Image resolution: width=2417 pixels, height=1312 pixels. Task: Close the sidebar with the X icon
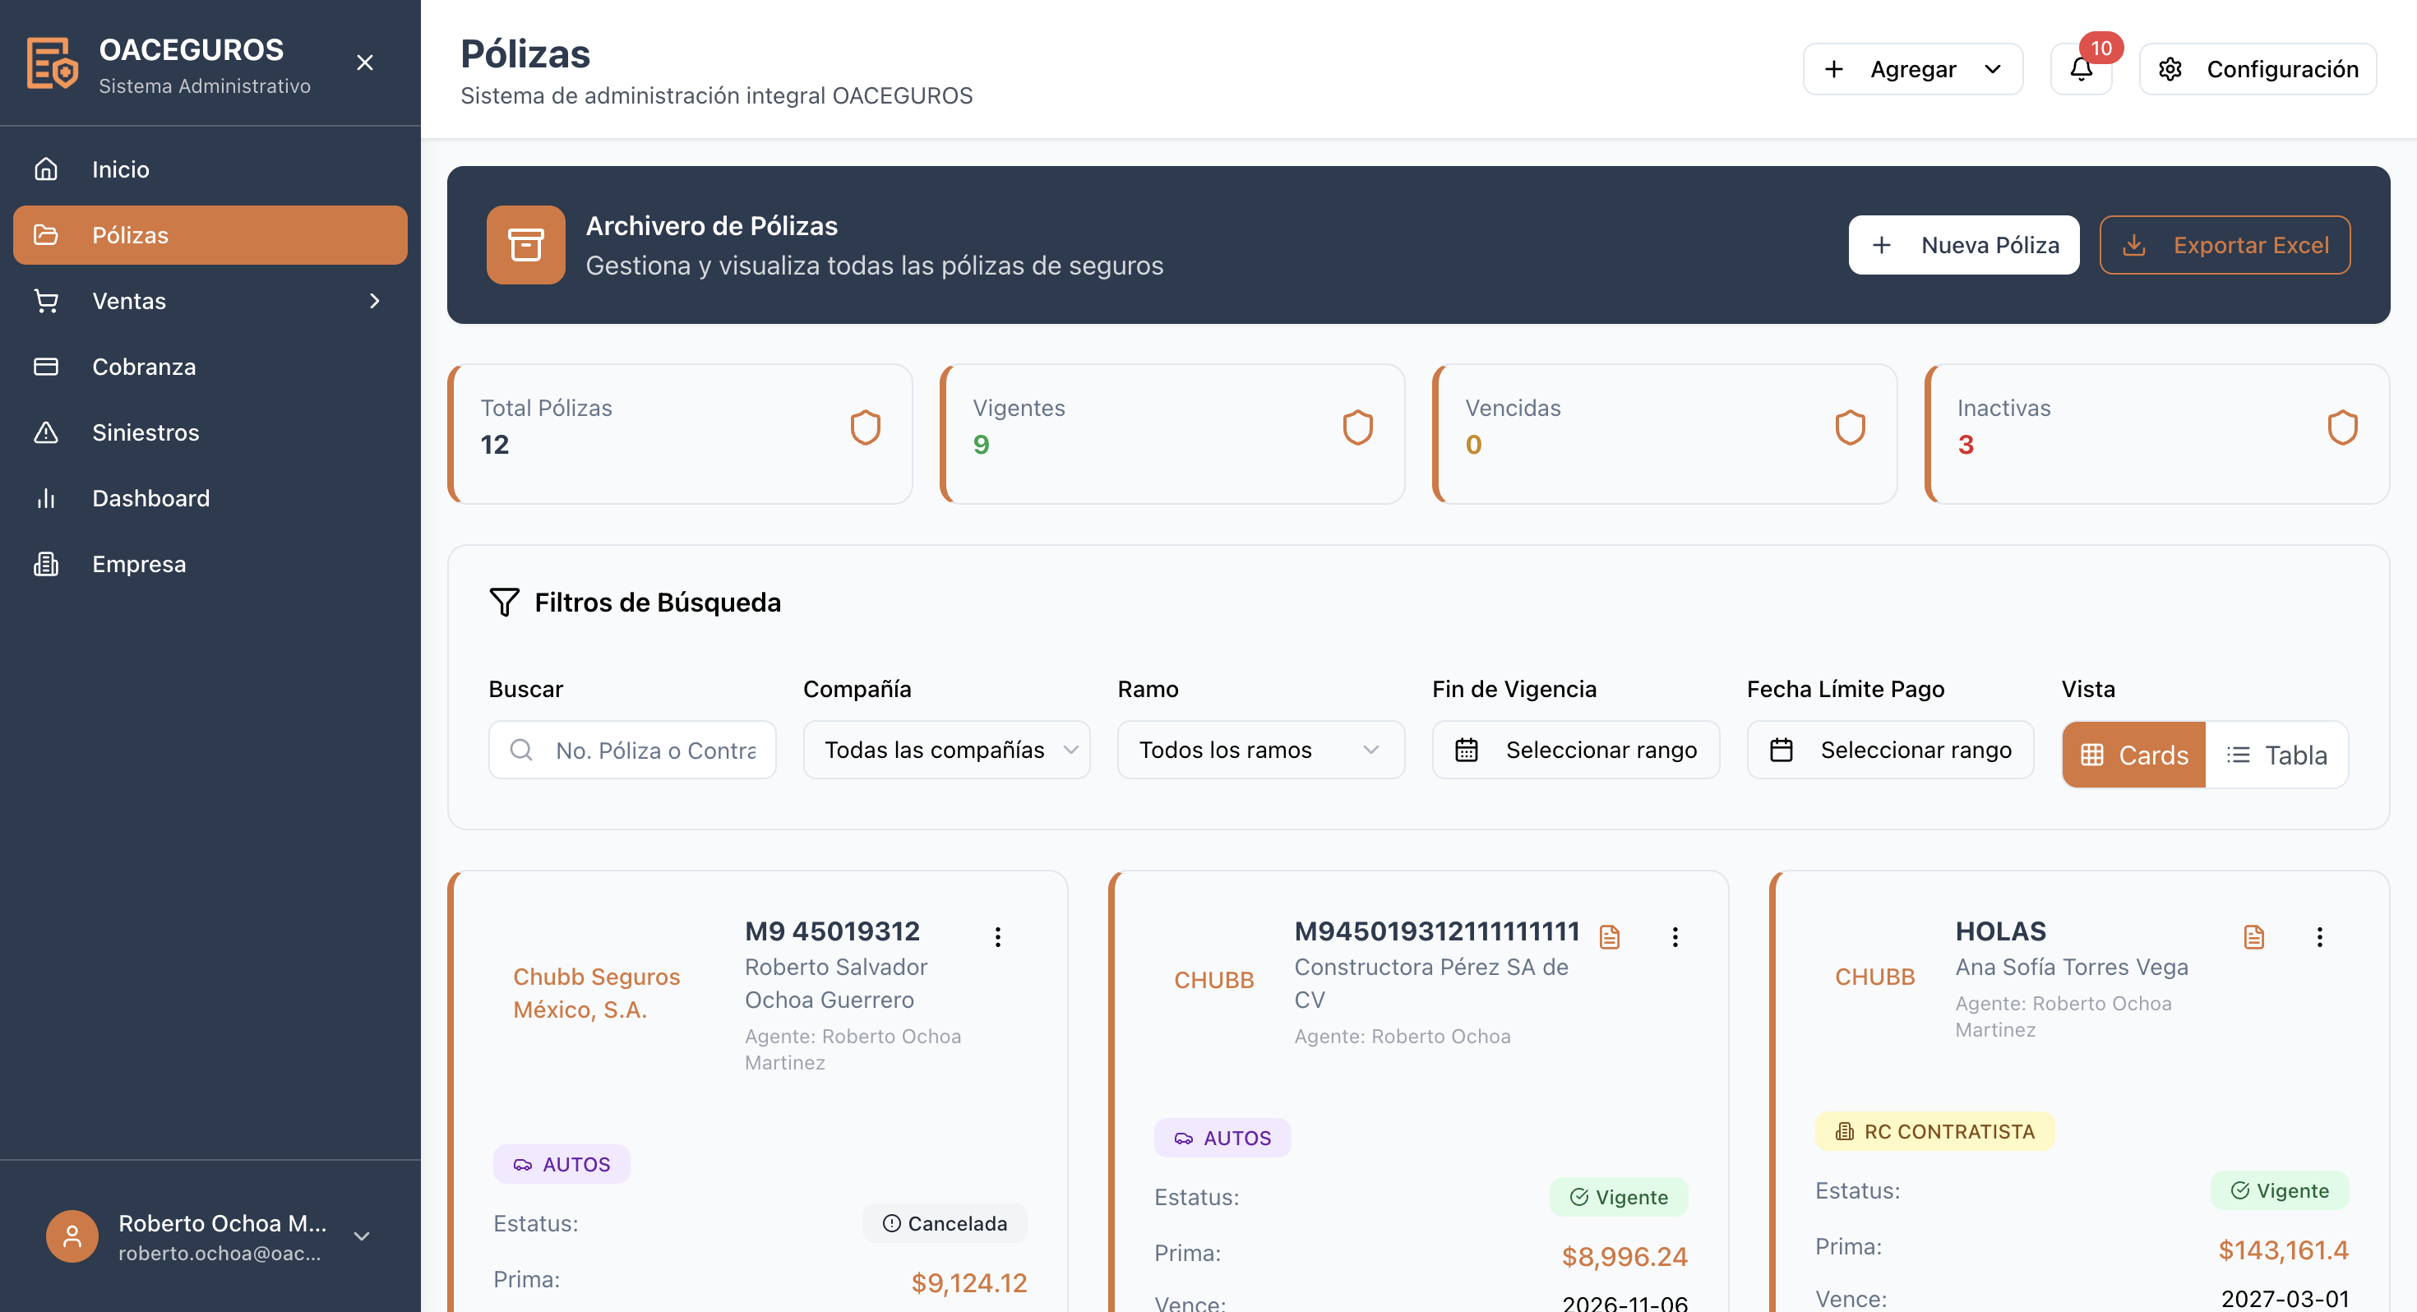365,62
